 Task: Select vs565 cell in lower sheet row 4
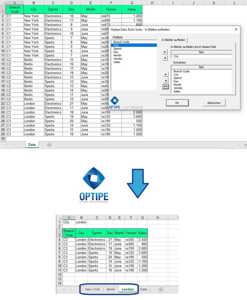(131, 240)
